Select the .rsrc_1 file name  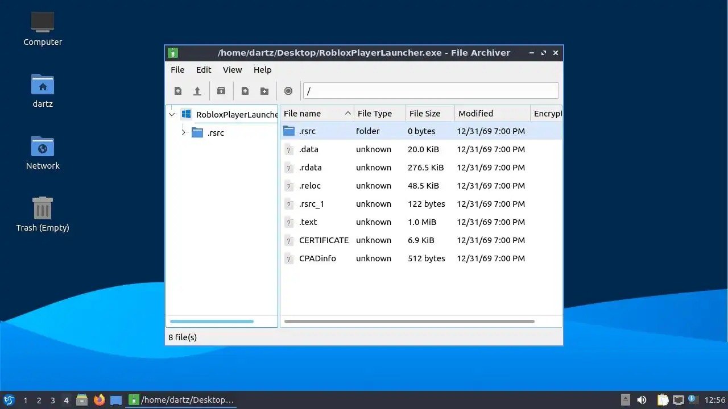(x=312, y=204)
